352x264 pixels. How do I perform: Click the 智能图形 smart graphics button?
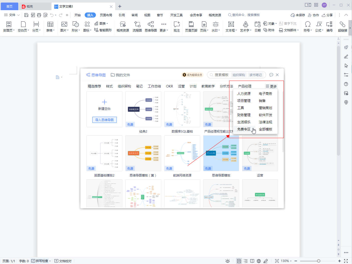click(103, 30)
